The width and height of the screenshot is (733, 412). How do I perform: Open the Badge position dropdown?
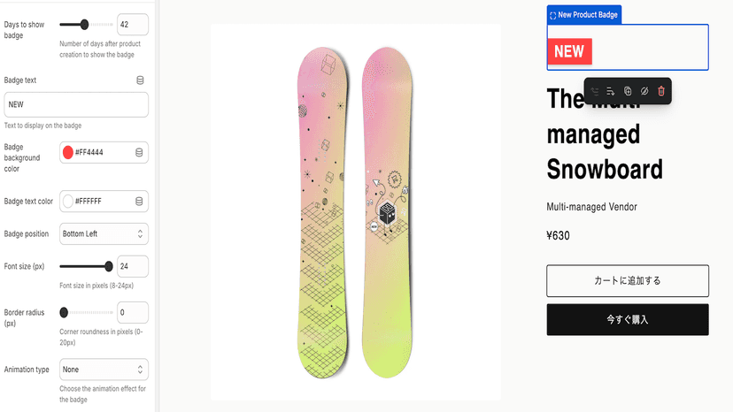tap(104, 233)
